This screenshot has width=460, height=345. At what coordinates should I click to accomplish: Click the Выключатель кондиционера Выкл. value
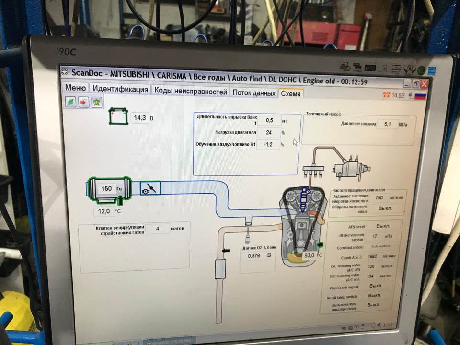[x=373, y=305]
